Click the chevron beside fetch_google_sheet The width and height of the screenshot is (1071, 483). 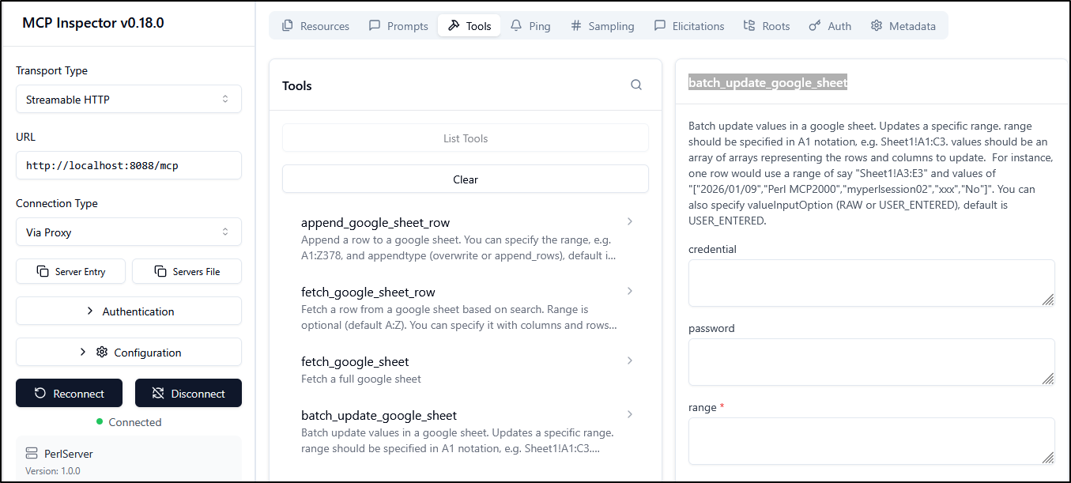pos(630,360)
